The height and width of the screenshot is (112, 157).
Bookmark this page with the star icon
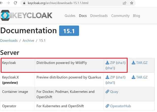coord(132,3)
